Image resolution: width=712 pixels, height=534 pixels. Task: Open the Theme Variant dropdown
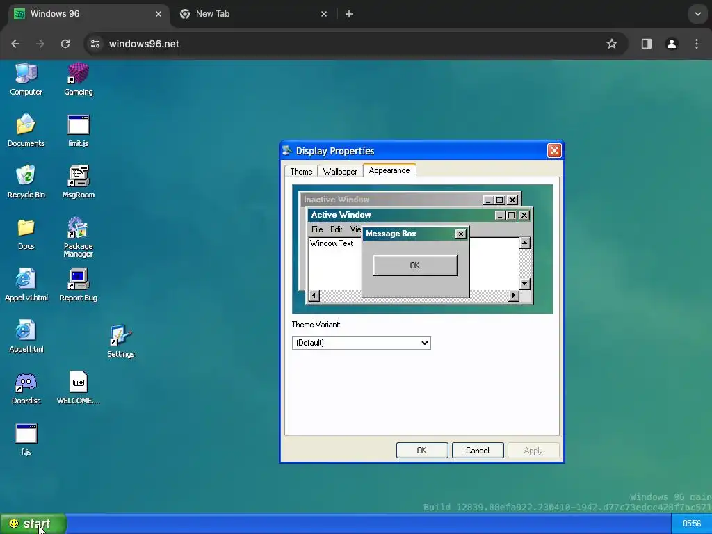(361, 343)
